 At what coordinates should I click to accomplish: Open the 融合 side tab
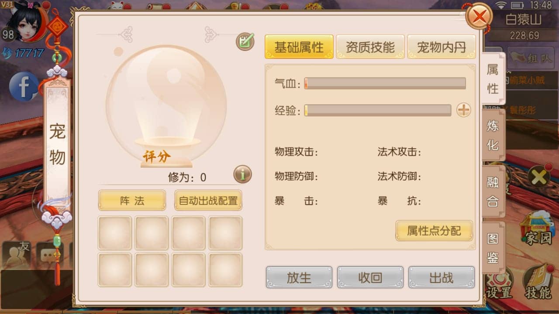point(493,191)
